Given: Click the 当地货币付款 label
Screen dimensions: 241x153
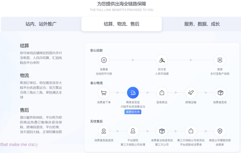Looking at the screenshot, I should pyautogui.click(x=104, y=74).
